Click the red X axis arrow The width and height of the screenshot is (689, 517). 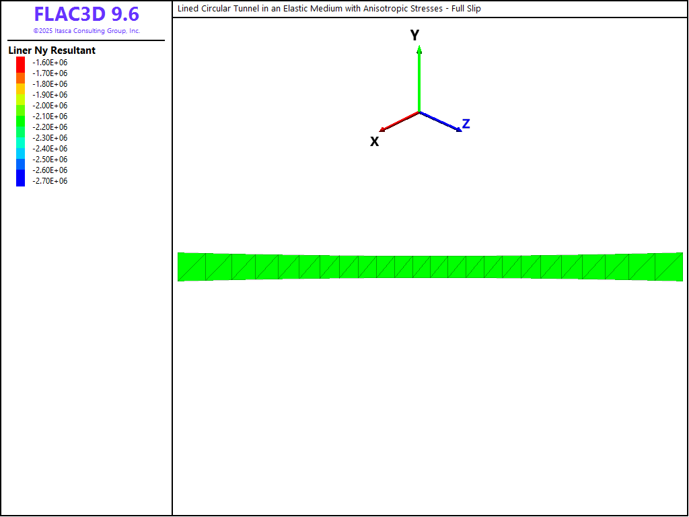point(399,122)
